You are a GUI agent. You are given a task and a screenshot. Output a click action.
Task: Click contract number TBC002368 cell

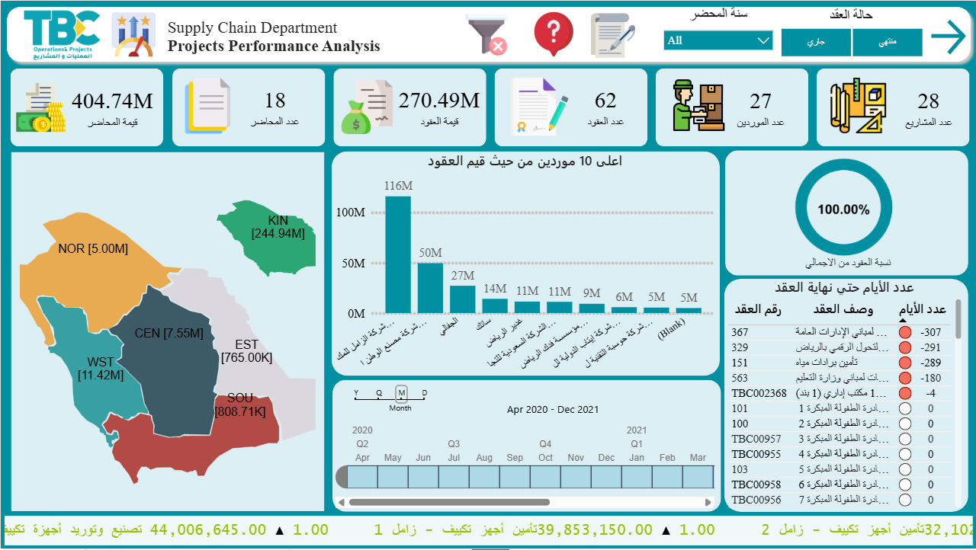point(759,393)
